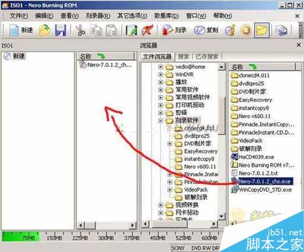This screenshot has height=252, width=304.
Task: Click compilation list scroll left arrow
Action: 81,225
